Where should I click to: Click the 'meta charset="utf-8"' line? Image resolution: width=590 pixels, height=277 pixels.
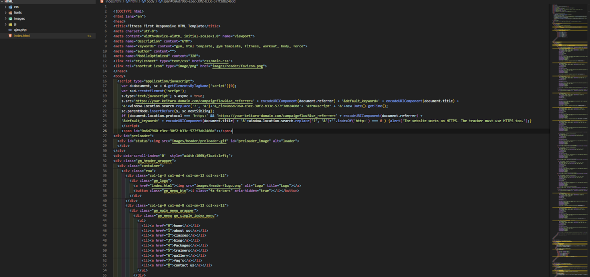[x=136, y=31]
